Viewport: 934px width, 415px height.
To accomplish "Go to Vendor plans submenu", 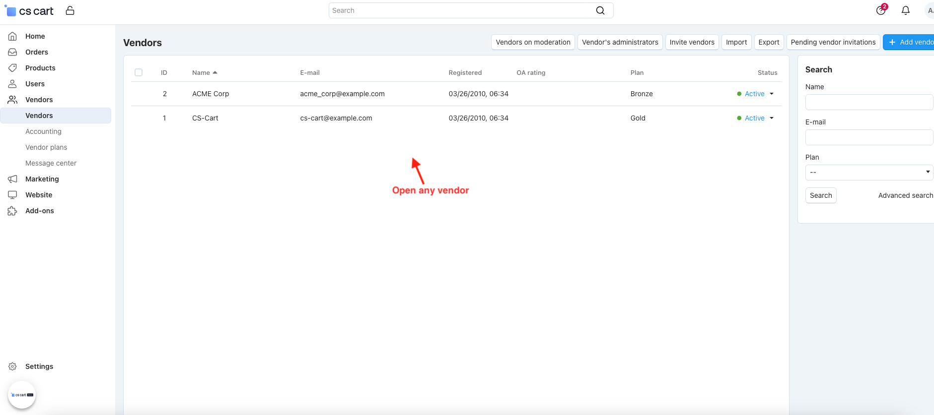I will pos(46,147).
